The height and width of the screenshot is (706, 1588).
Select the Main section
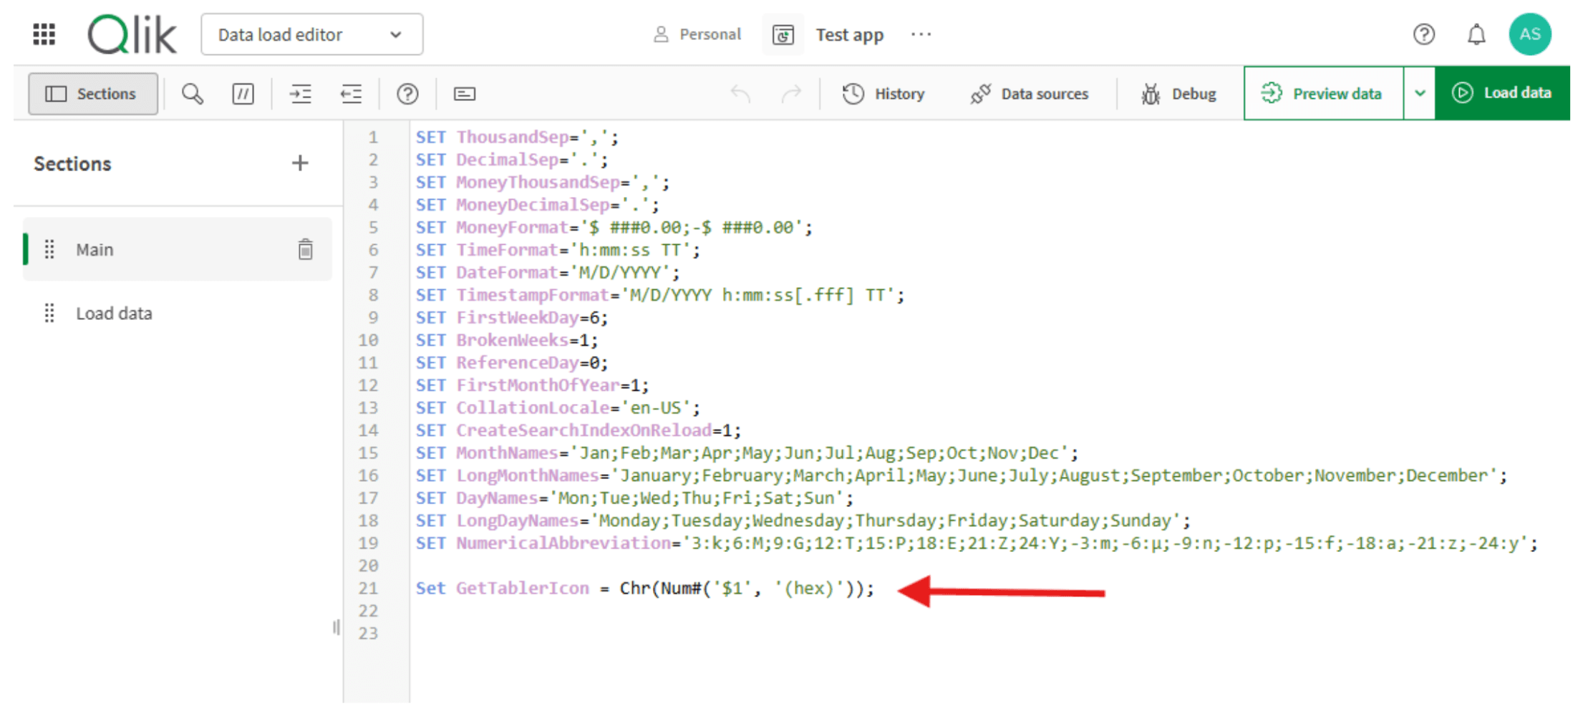coord(95,250)
